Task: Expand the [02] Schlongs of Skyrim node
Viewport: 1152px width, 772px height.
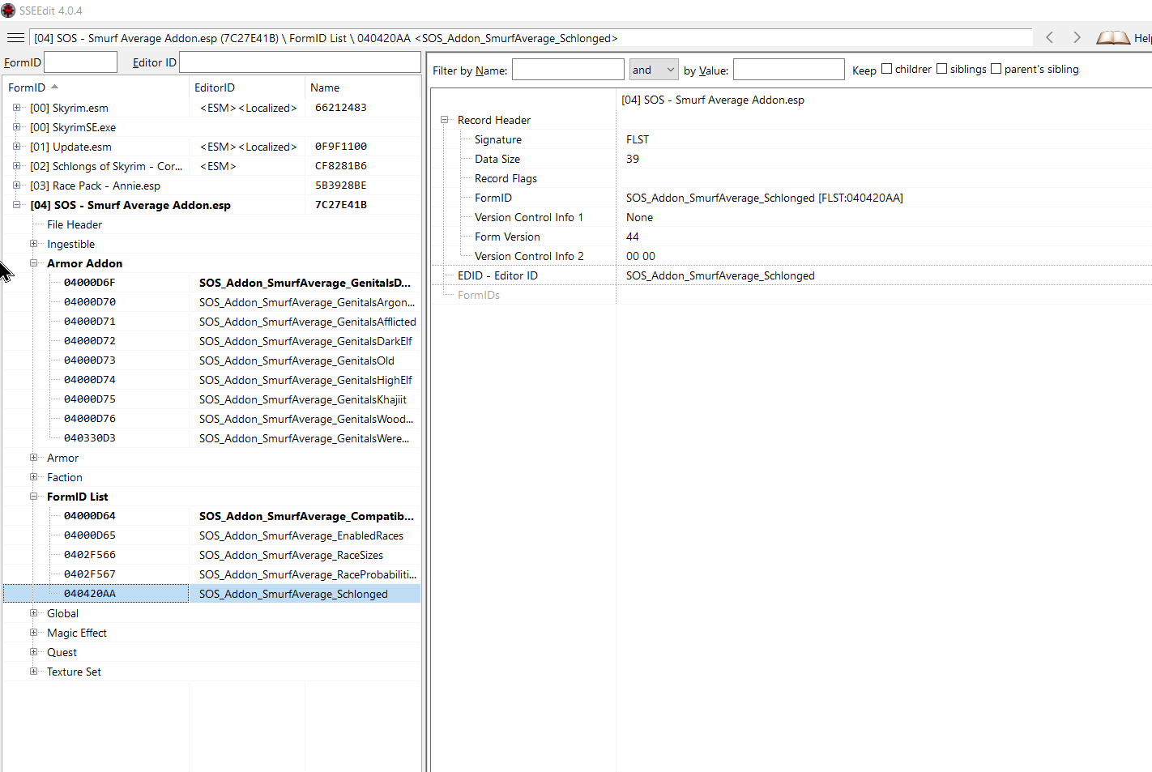Action: (16, 165)
